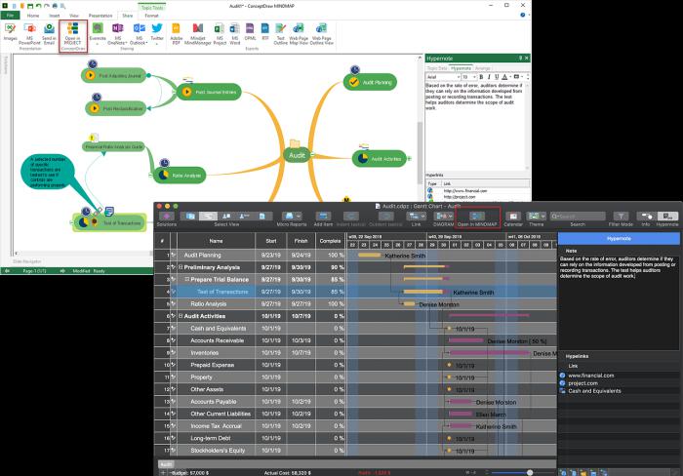Screen dimensions: 683x476
Task: Export map as OPML
Action: point(250,32)
